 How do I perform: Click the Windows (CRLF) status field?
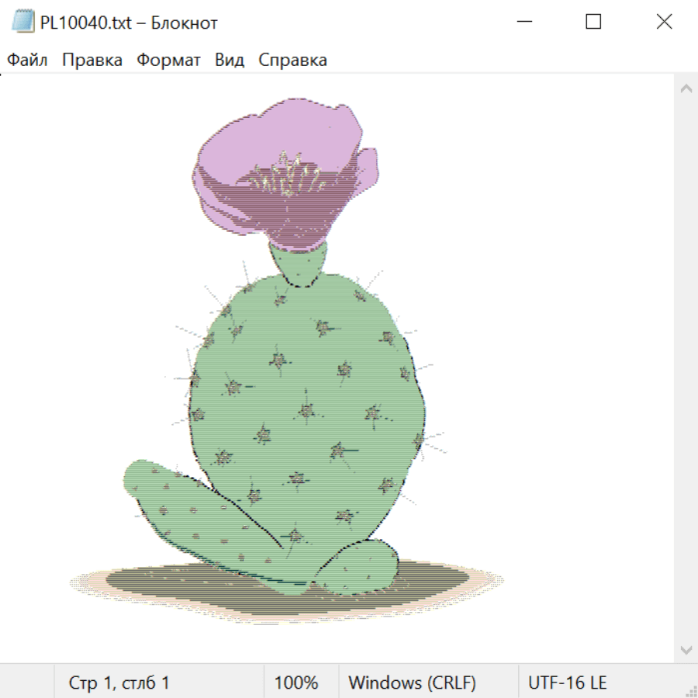[412, 682]
